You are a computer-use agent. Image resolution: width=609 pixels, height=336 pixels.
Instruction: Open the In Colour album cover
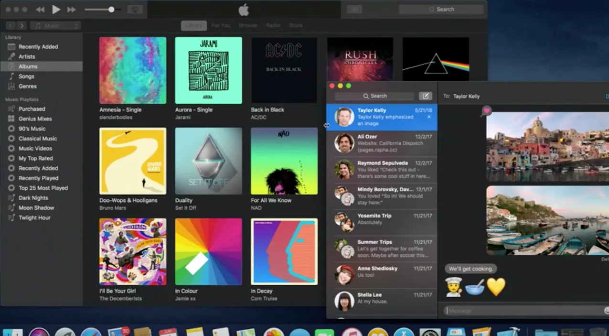pyautogui.click(x=208, y=252)
